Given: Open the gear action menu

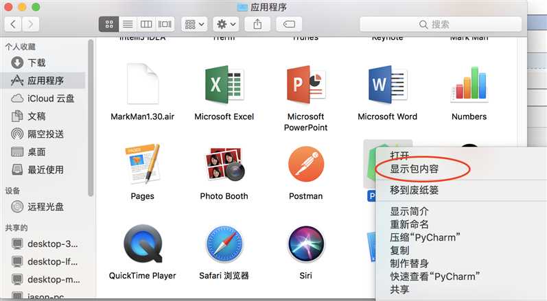Looking at the screenshot, I should tap(226, 24).
